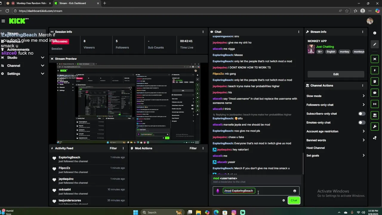Expand Set goals option

click(x=335, y=156)
